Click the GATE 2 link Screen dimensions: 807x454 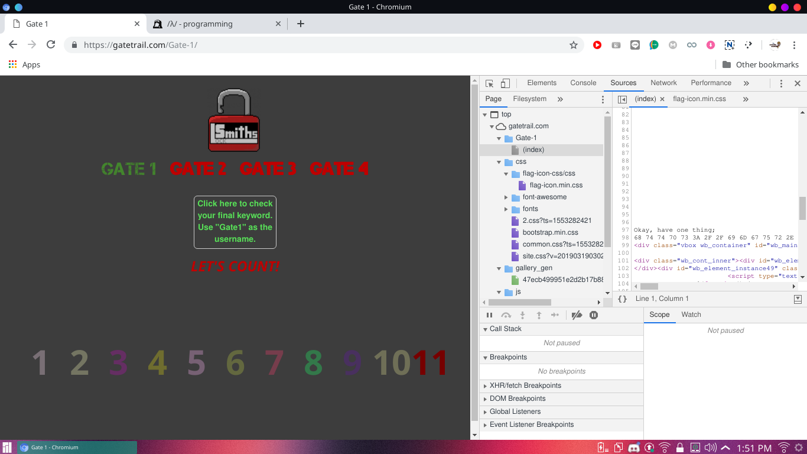point(198,169)
